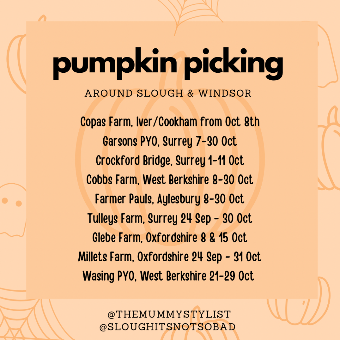Click the "Around Slough & Windsor" subtitle
340x340 pixels.
pyautogui.click(x=168, y=93)
